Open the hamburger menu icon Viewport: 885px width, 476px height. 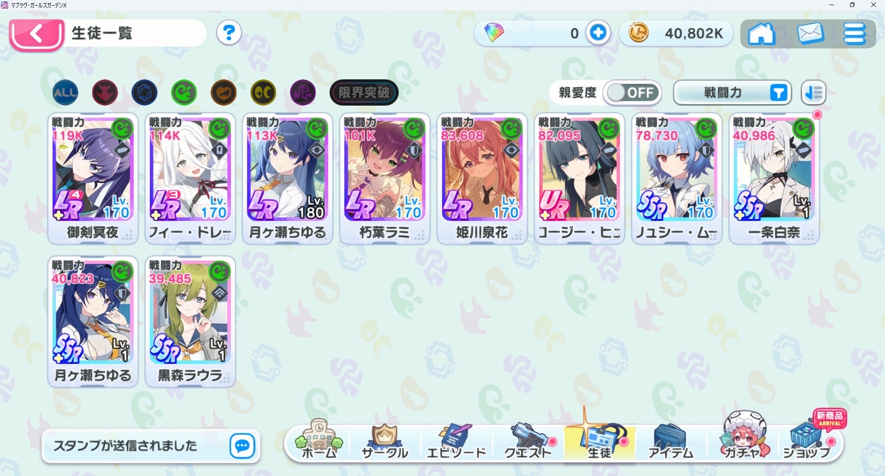pyautogui.click(x=854, y=34)
